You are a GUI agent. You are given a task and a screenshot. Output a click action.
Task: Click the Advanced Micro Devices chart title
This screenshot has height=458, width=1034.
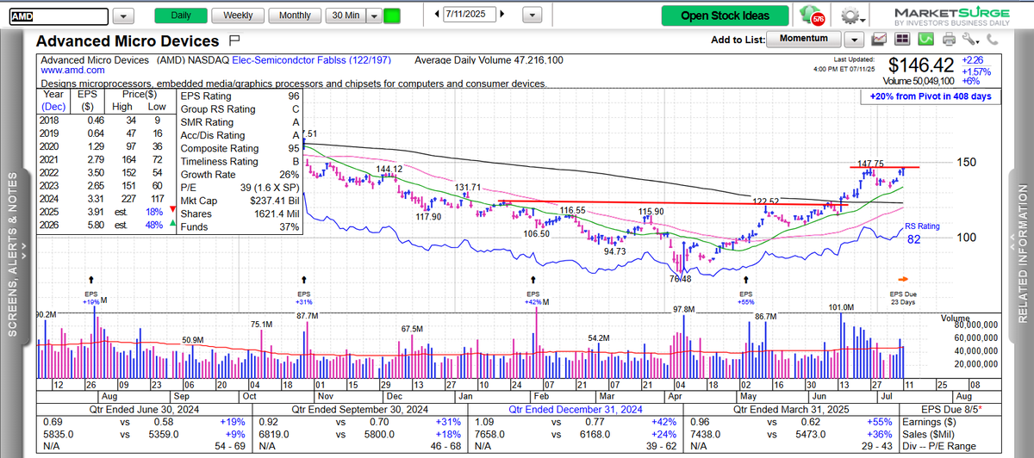coord(128,41)
